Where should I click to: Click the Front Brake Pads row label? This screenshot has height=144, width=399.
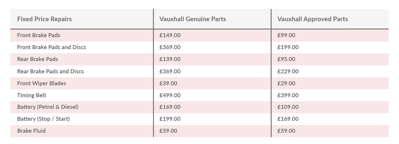tap(39, 35)
